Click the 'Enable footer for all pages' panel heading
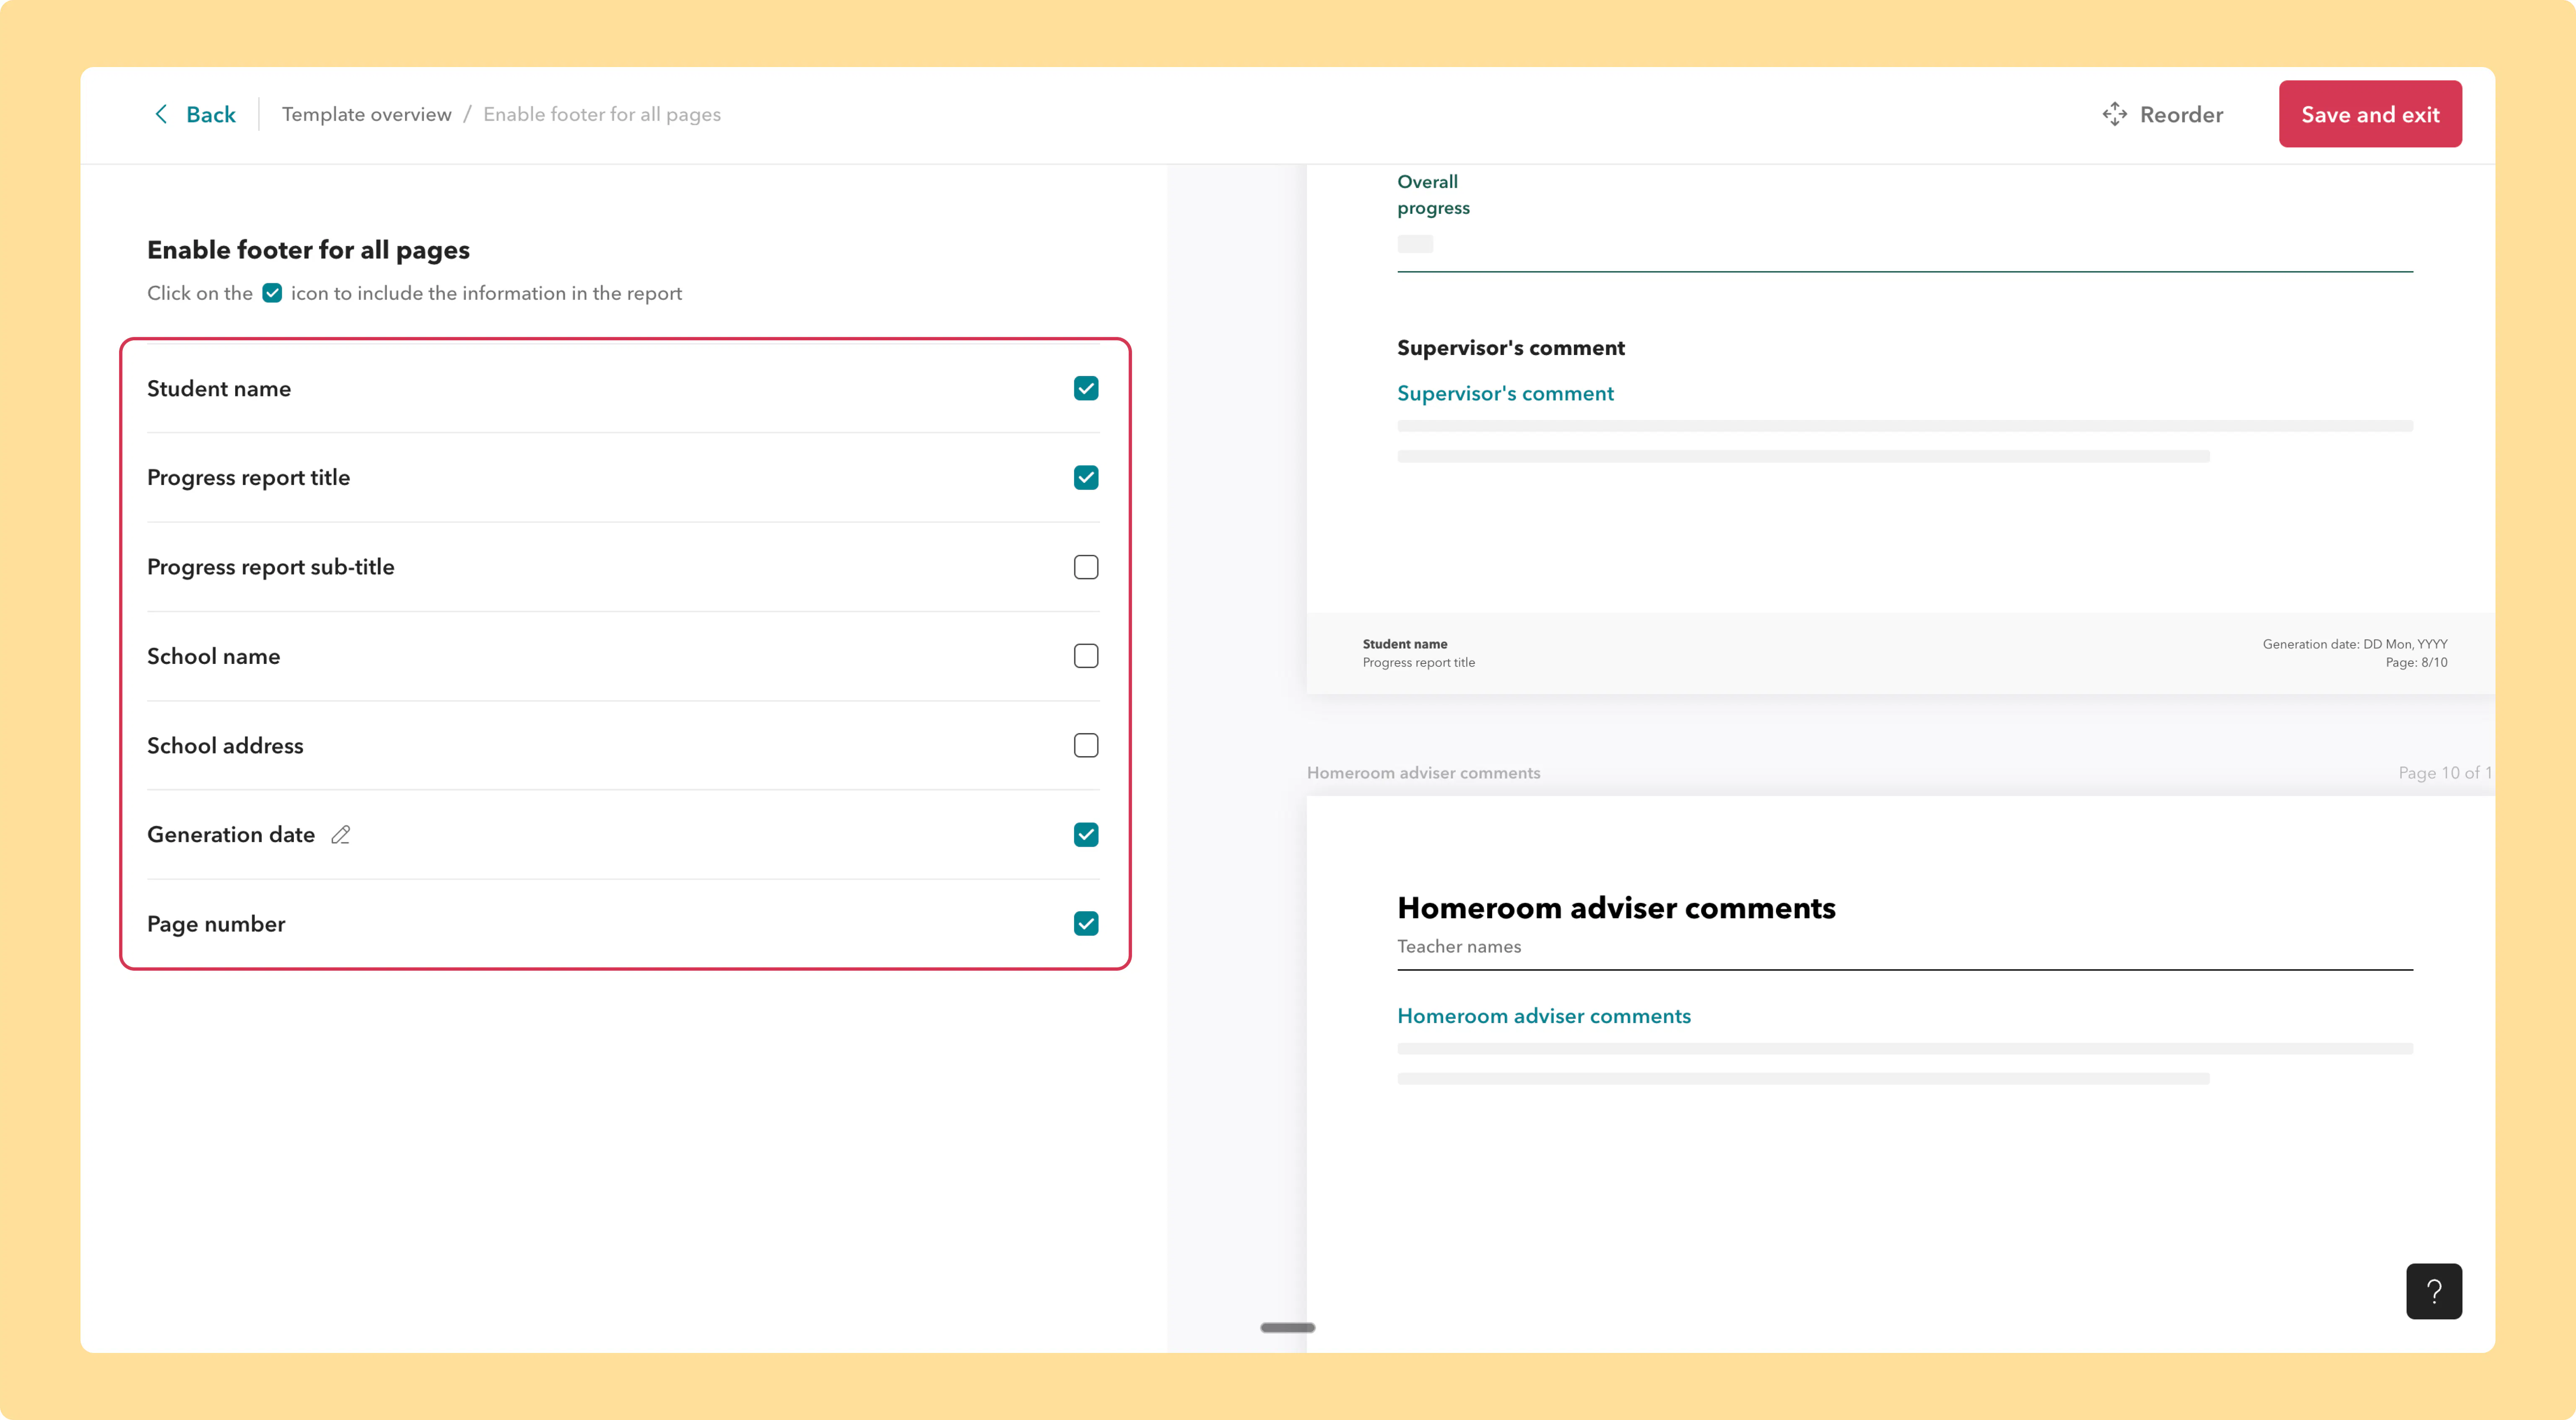Image resolution: width=2576 pixels, height=1420 pixels. 308,250
